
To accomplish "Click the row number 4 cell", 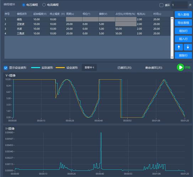I will (x=5, y=34).
